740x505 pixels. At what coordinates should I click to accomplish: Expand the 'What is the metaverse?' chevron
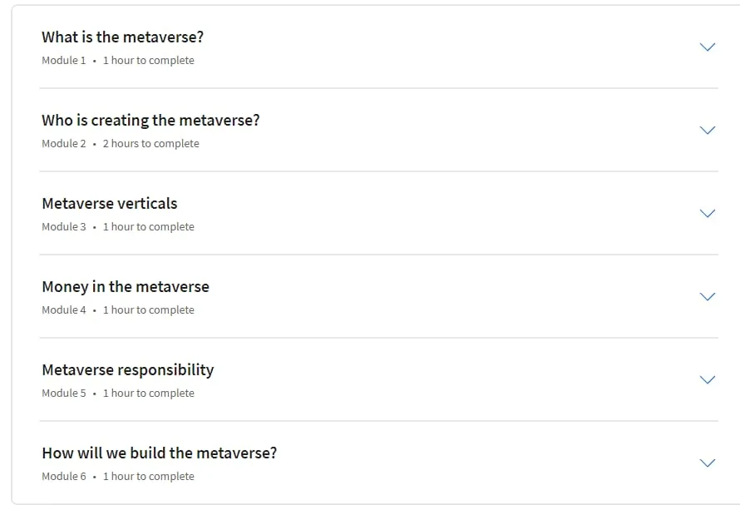707,47
